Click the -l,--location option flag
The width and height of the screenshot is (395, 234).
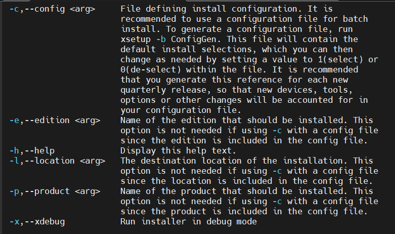[58, 161]
